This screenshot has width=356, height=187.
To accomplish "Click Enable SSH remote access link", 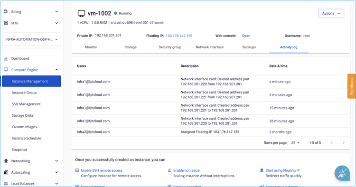I will 102,170.
